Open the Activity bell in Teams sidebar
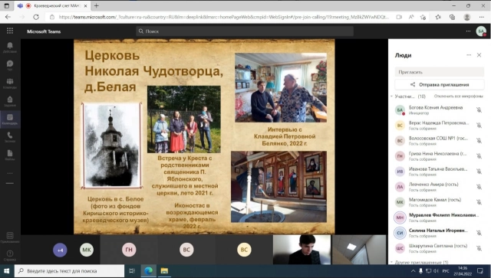Viewport: 491px width, 278px height. click(x=10, y=47)
